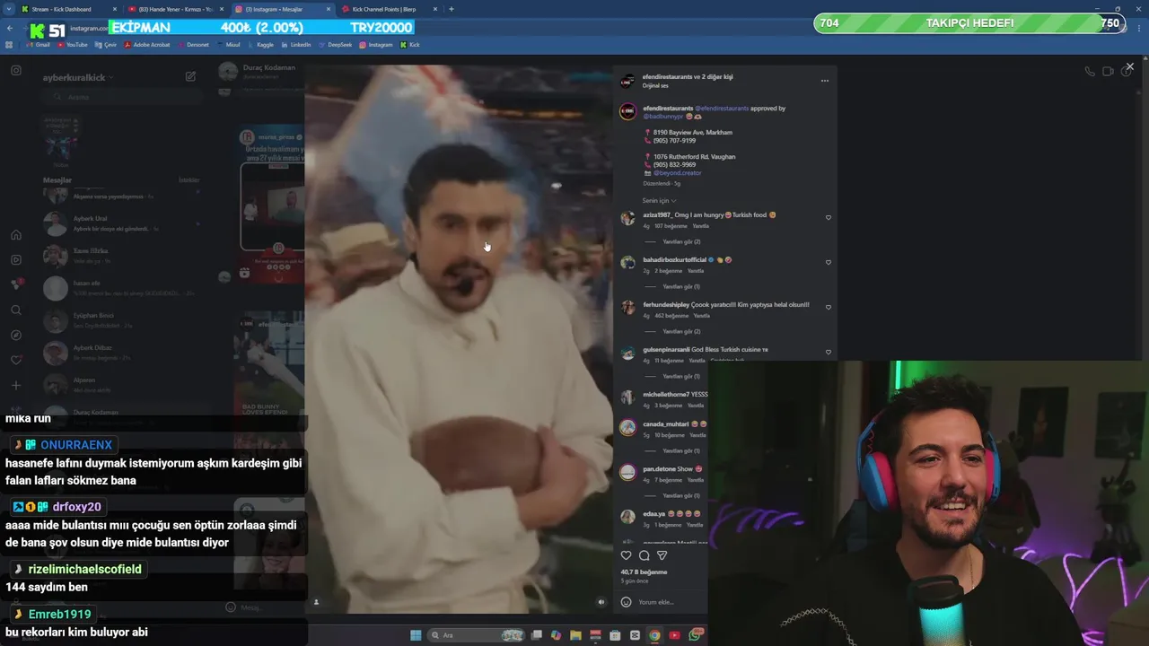Like aziza1987_ comment with heart

click(x=829, y=217)
